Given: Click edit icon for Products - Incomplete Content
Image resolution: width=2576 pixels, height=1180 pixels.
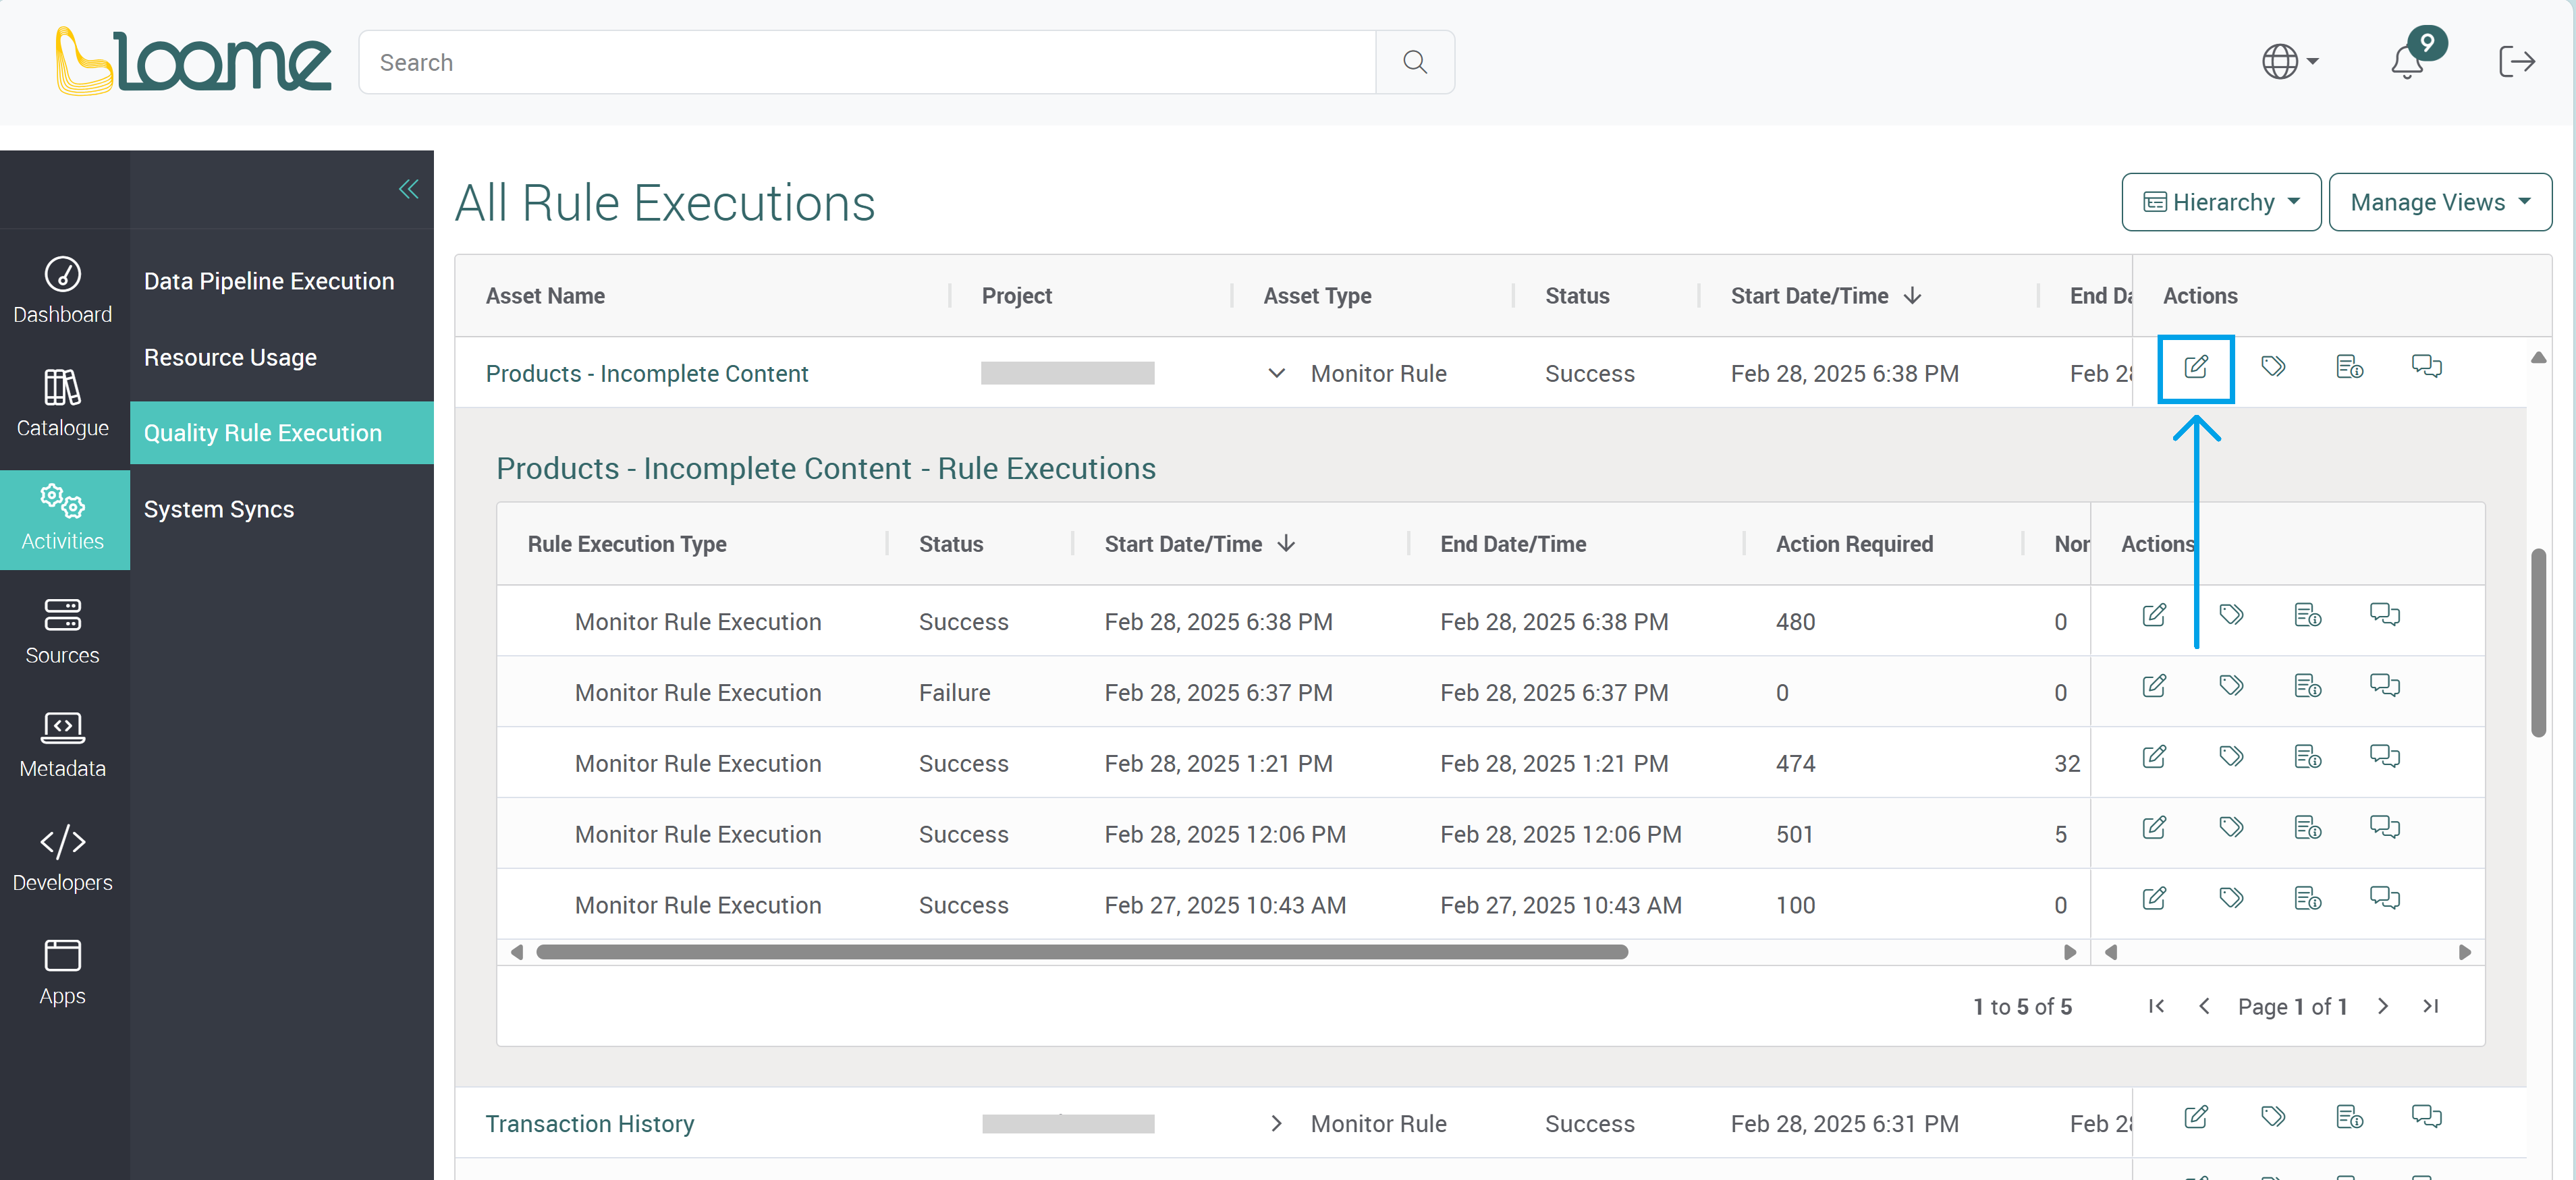Looking at the screenshot, I should click(x=2196, y=368).
